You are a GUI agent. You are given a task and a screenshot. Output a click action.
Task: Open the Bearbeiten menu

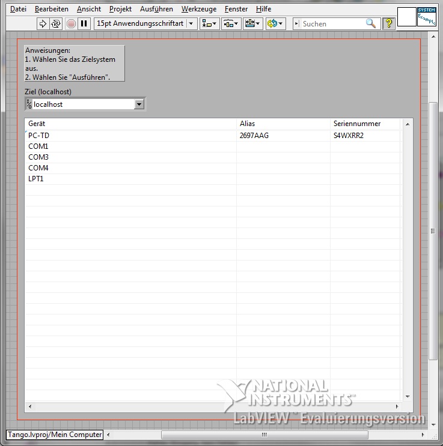pyautogui.click(x=52, y=9)
